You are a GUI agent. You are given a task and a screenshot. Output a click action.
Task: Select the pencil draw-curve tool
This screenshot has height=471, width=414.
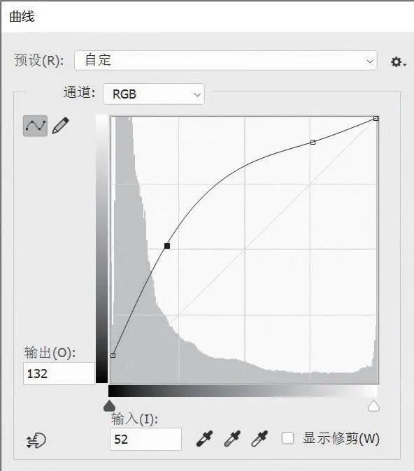point(60,126)
